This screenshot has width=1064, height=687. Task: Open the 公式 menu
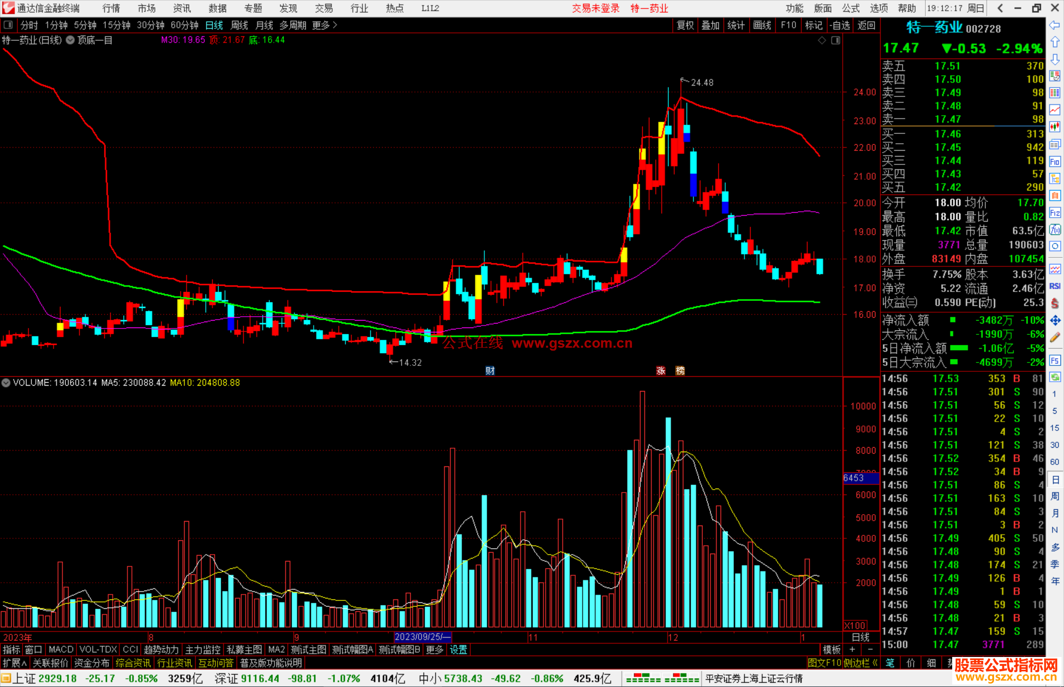point(850,8)
